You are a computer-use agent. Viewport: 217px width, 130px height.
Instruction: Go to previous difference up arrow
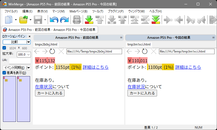tap(100, 19)
